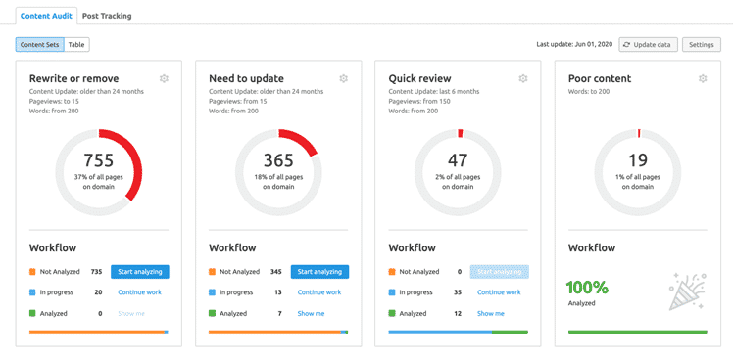Click Show me in Quick review

(x=490, y=314)
